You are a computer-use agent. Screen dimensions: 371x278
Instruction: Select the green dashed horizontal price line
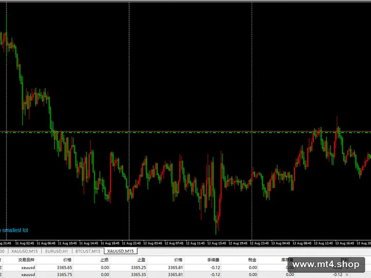tap(185, 133)
